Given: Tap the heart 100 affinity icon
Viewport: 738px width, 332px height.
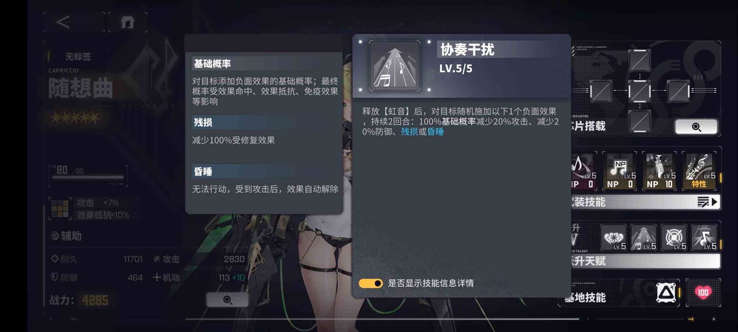Looking at the screenshot, I should [x=703, y=292].
